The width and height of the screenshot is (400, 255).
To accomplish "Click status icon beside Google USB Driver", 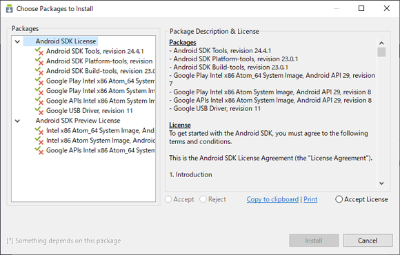I will click(x=39, y=111).
